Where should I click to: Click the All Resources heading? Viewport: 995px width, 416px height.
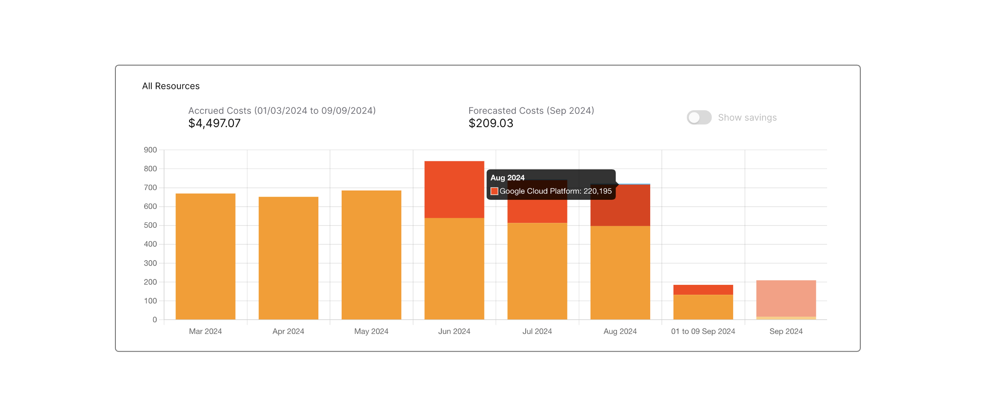pos(171,86)
